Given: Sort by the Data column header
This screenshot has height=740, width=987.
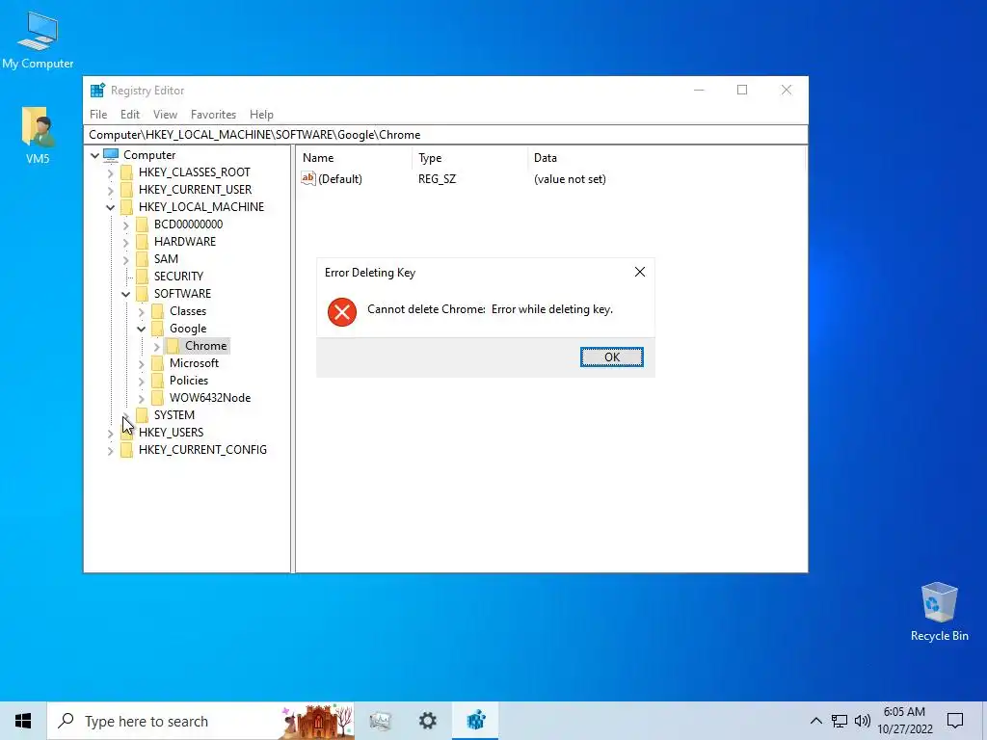Looking at the screenshot, I should point(666,158).
